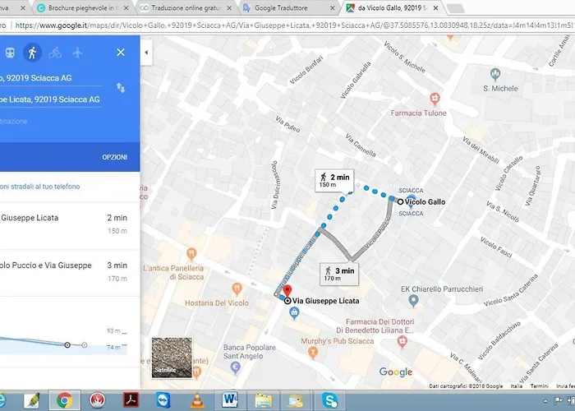Click send directions to phone link
The image size is (575, 411).
pos(39,187)
